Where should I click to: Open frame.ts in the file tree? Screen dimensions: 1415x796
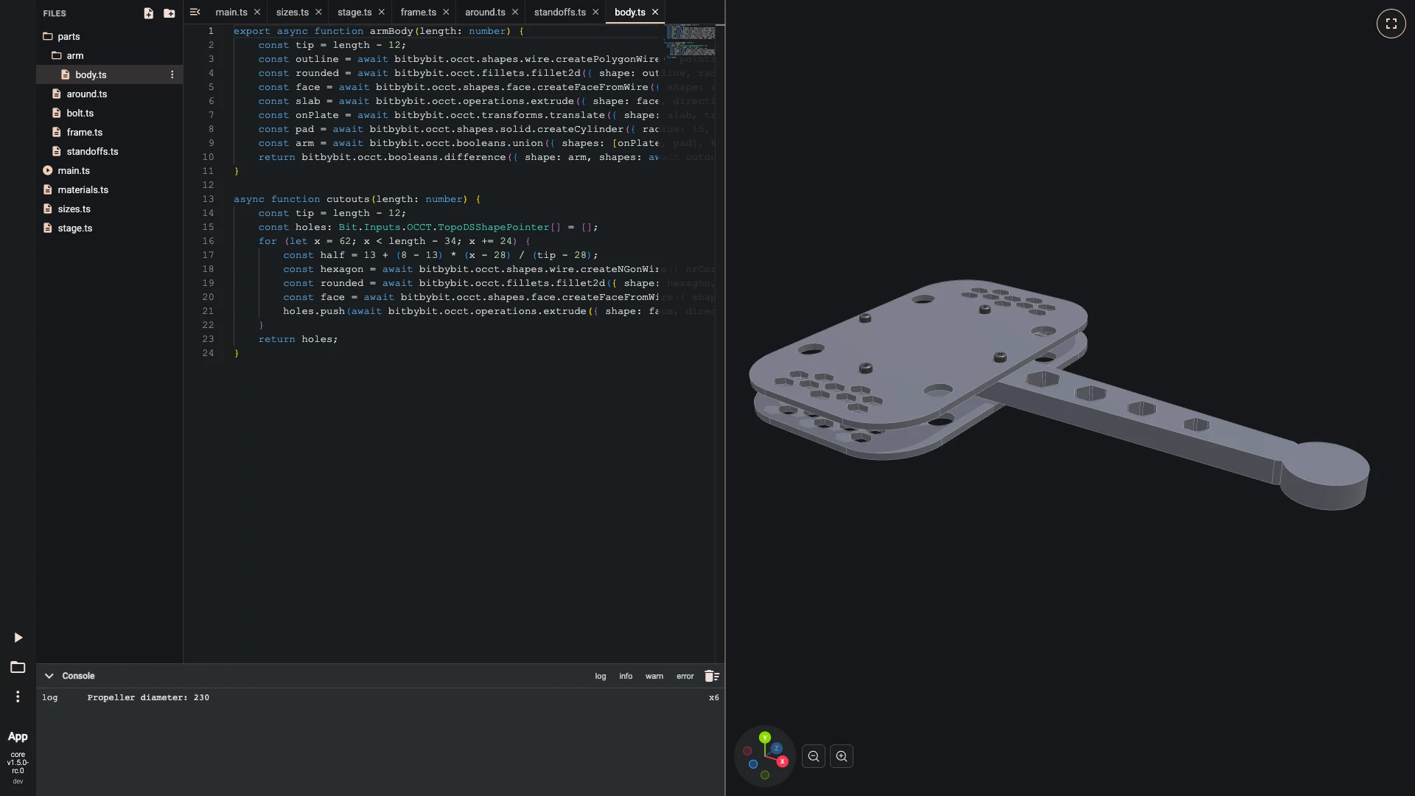[x=109, y=132]
